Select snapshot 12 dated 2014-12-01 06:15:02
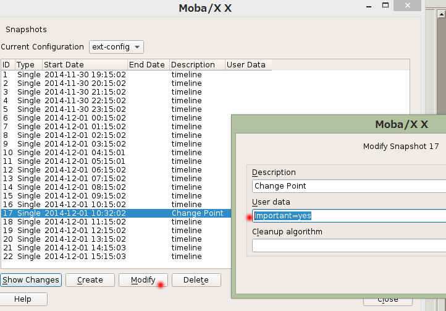This screenshot has height=311, width=446. coord(116,170)
